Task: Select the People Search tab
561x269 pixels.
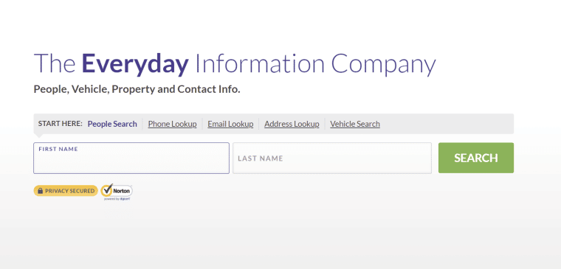Action: tap(112, 124)
